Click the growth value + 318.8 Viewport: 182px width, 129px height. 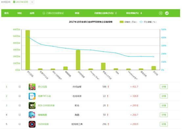134,96
